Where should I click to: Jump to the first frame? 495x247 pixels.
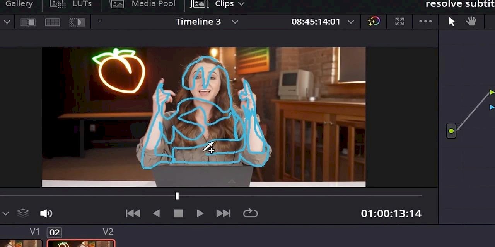coord(133,213)
